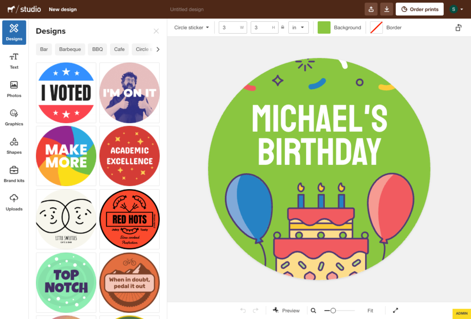Viewport: 471px width, 319px height.
Task: Select the I VOTED design template
Action: click(66, 93)
